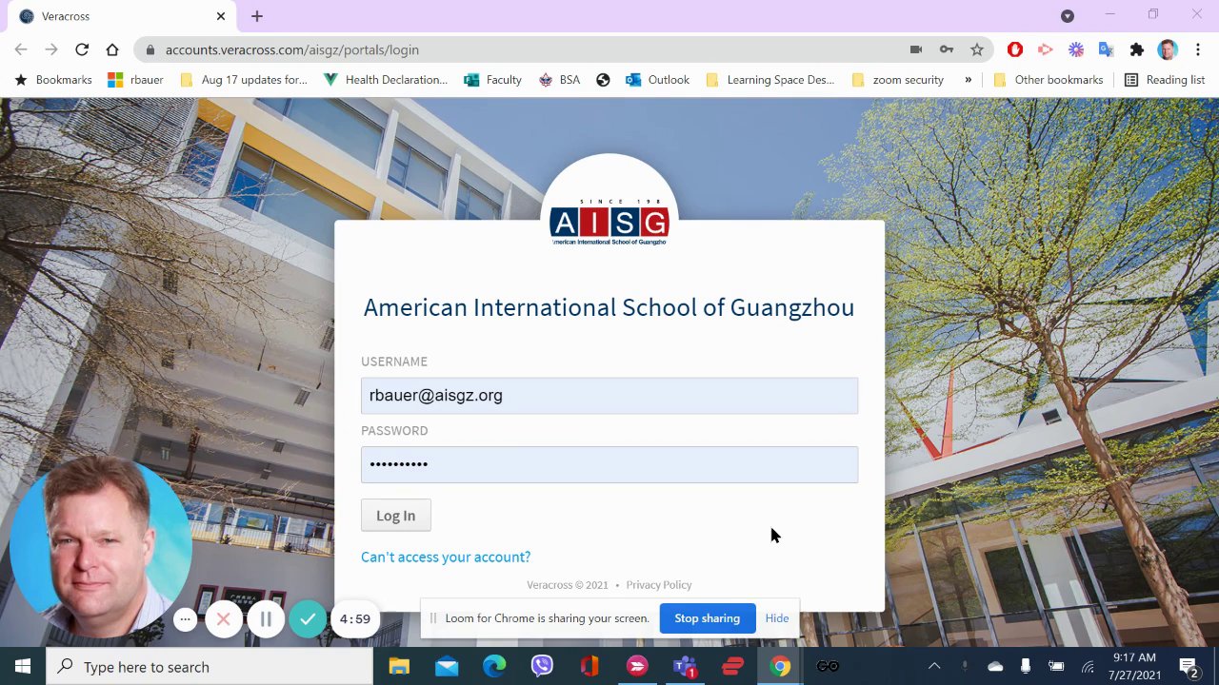Click the Log In button
This screenshot has width=1219, height=685.
coord(395,516)
